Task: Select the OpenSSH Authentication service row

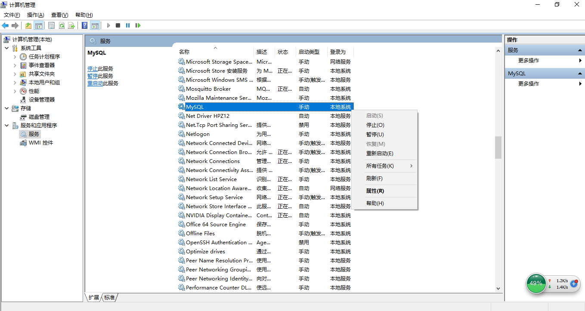Action: tap(265, 243)
